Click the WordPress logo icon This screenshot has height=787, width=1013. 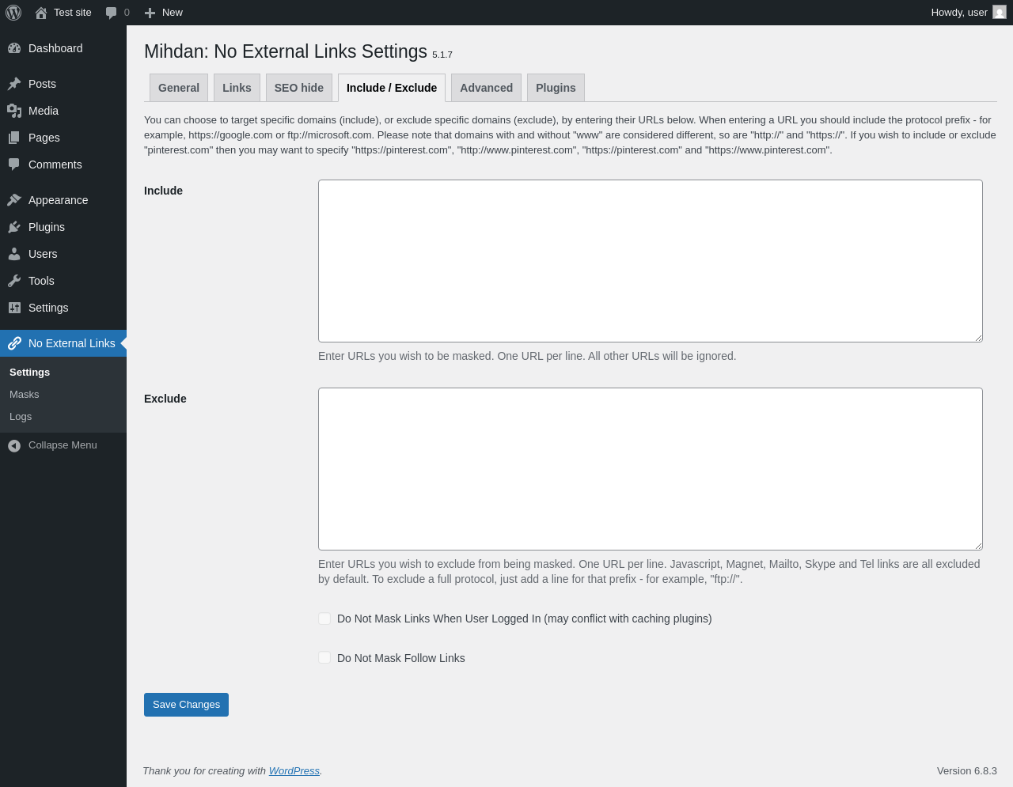click(13, 13)
